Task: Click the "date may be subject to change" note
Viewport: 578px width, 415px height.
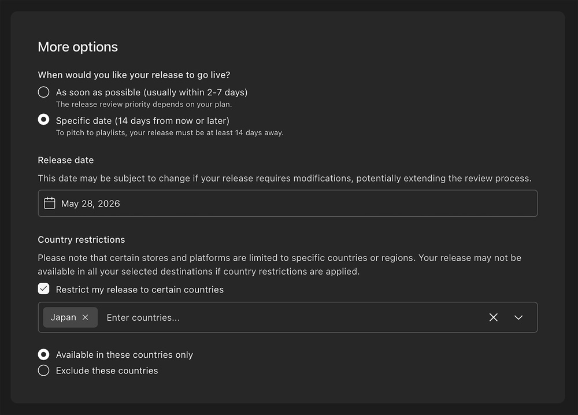Action: click(284, 178)
